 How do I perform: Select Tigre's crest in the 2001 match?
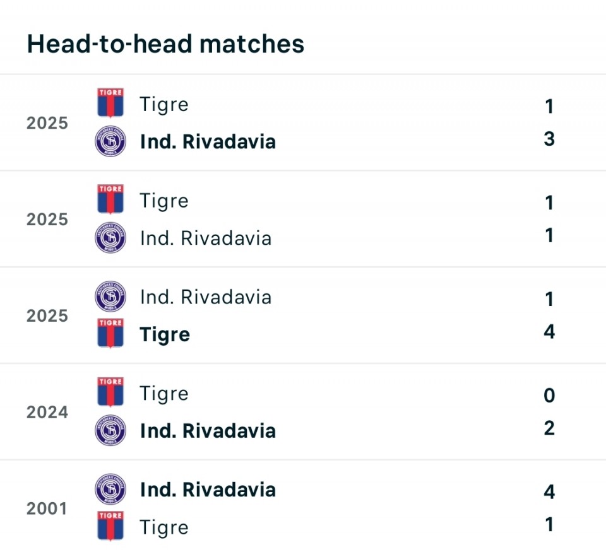tap(110, 526)
